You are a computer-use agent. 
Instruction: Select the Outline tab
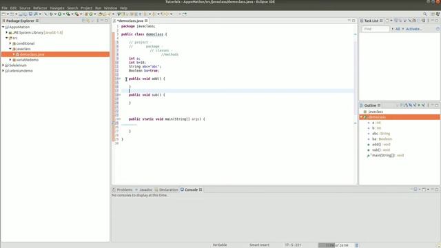tap(370, 105)
